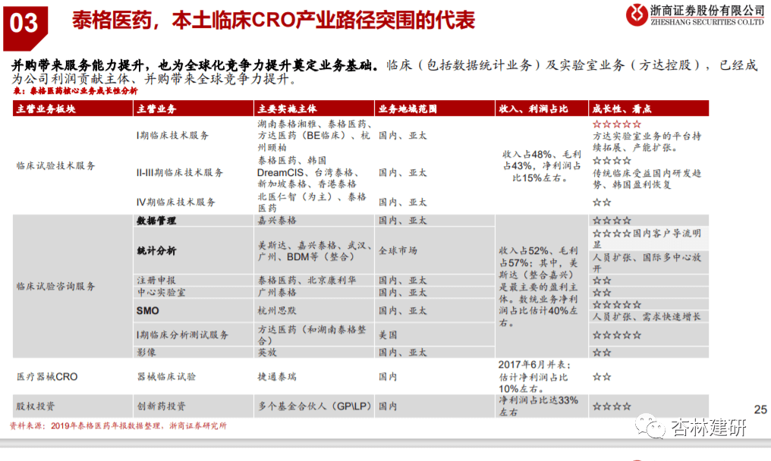771x461 pixels.
Task: Click the cell "英放"
Action: click(267, 353)
